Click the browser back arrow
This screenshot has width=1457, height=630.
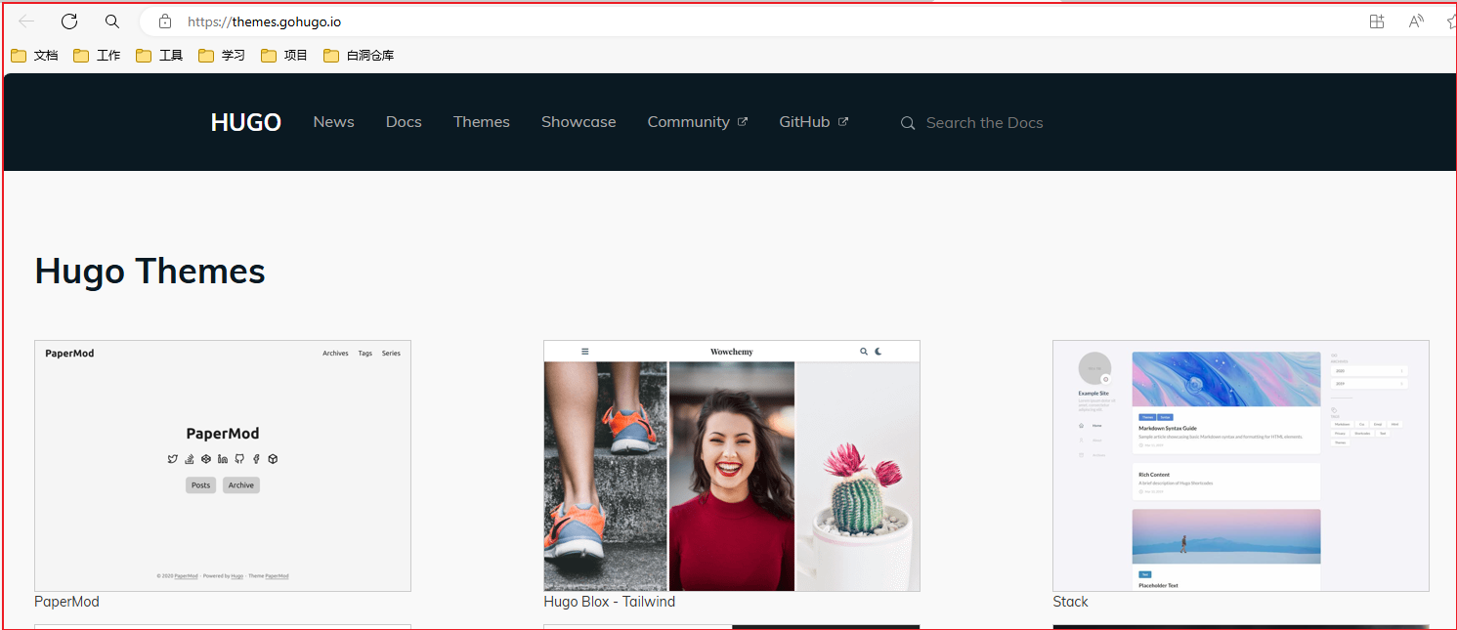pyautogui.click(x=26, y=21)
